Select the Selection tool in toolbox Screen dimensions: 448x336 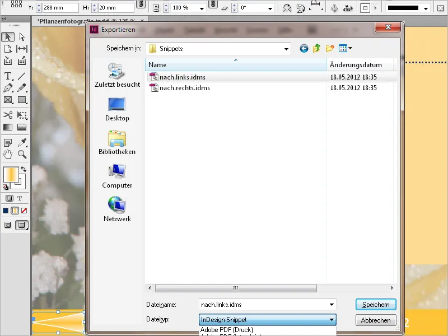8,37
